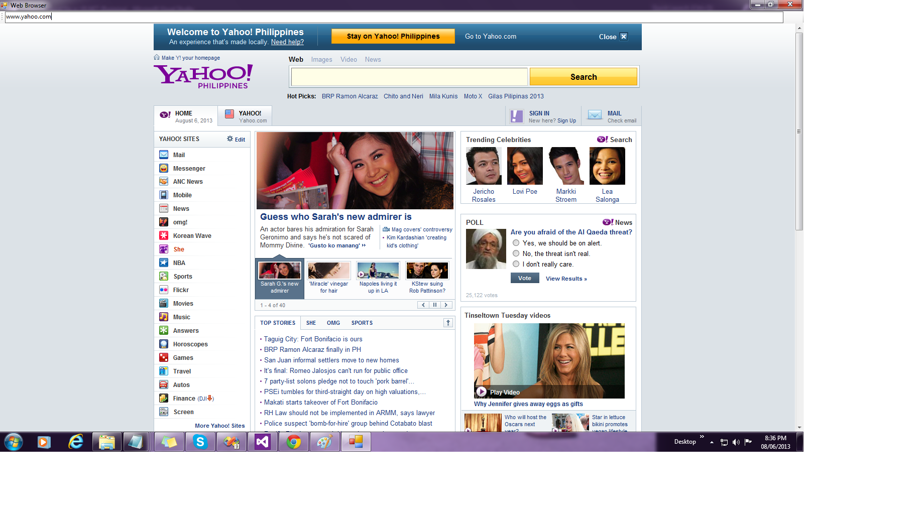Open the Mail icon in Yahoo Sites
This screenshot has height=518, width=924.
pos(164,155)
